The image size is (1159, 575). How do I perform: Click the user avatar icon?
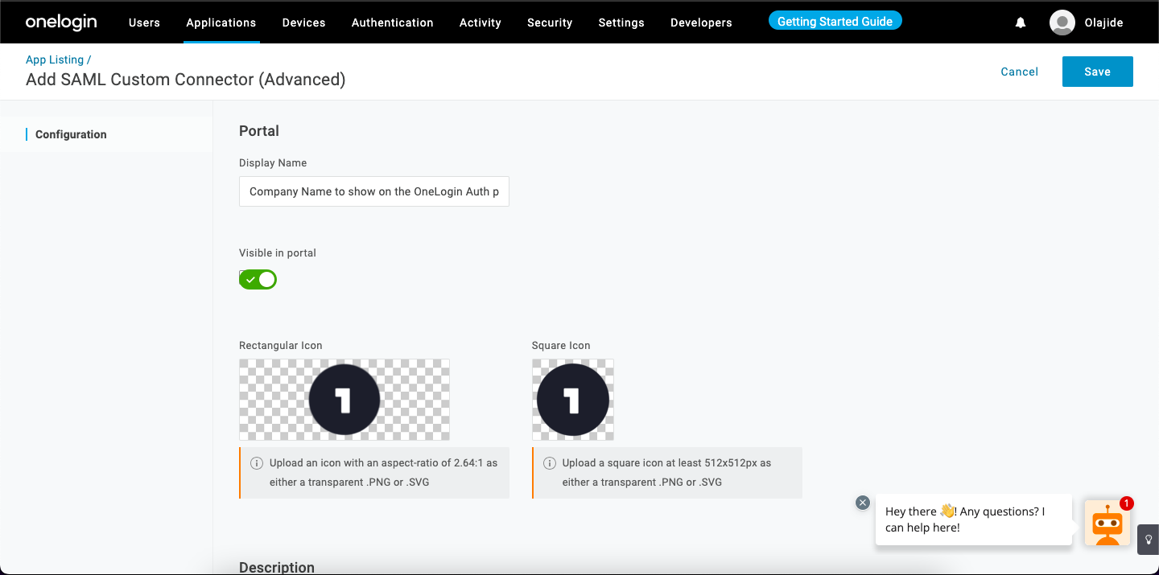[x=1062, y=23]
